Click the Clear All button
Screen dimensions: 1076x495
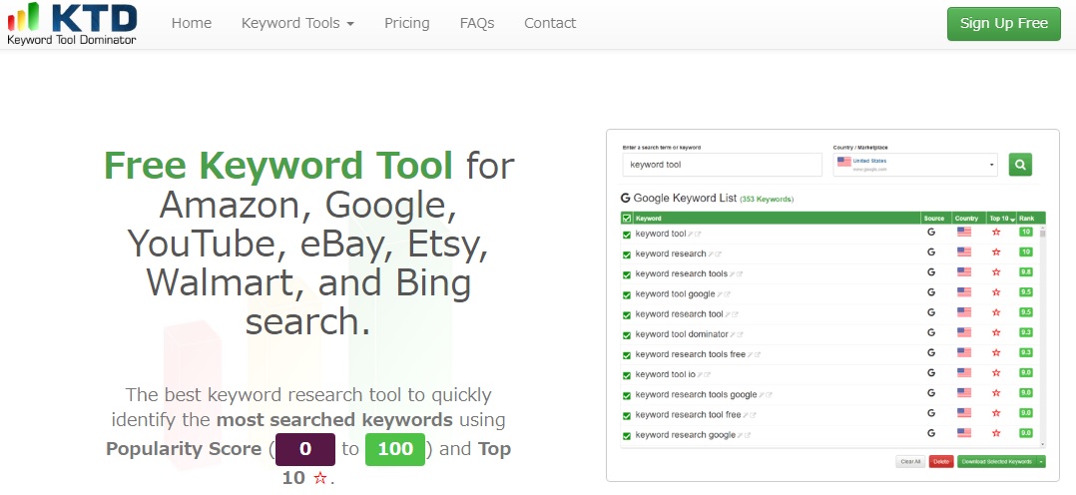click(x=910, y=461)
